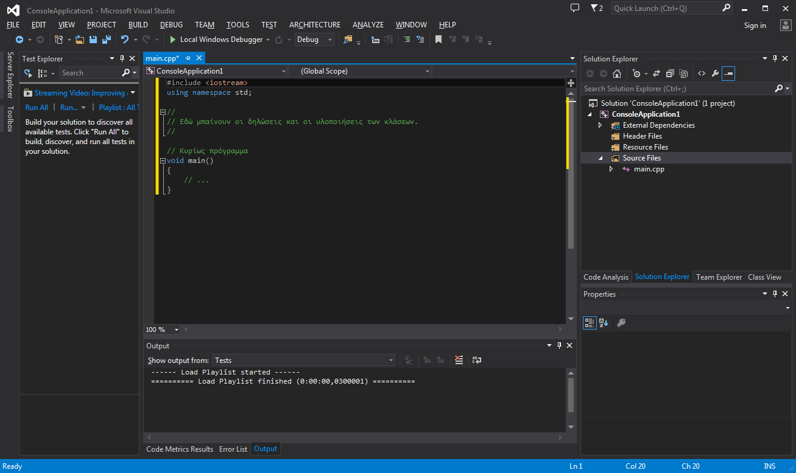Toggle Word Wrap in Output panel

coord(477,360)
